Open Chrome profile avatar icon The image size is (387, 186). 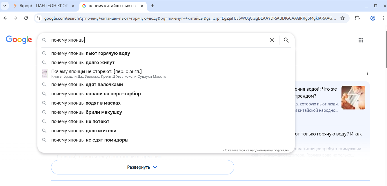point(373,18)
